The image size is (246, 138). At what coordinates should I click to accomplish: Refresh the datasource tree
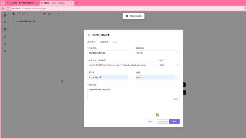coord(44,14)
